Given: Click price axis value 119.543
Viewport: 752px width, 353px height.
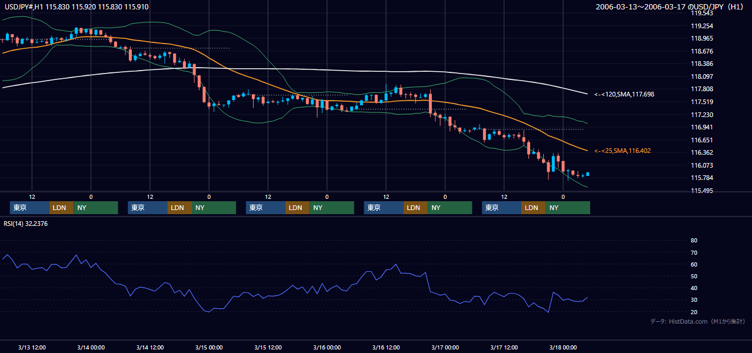Looking at the screenshot, I should coord(701,13).
